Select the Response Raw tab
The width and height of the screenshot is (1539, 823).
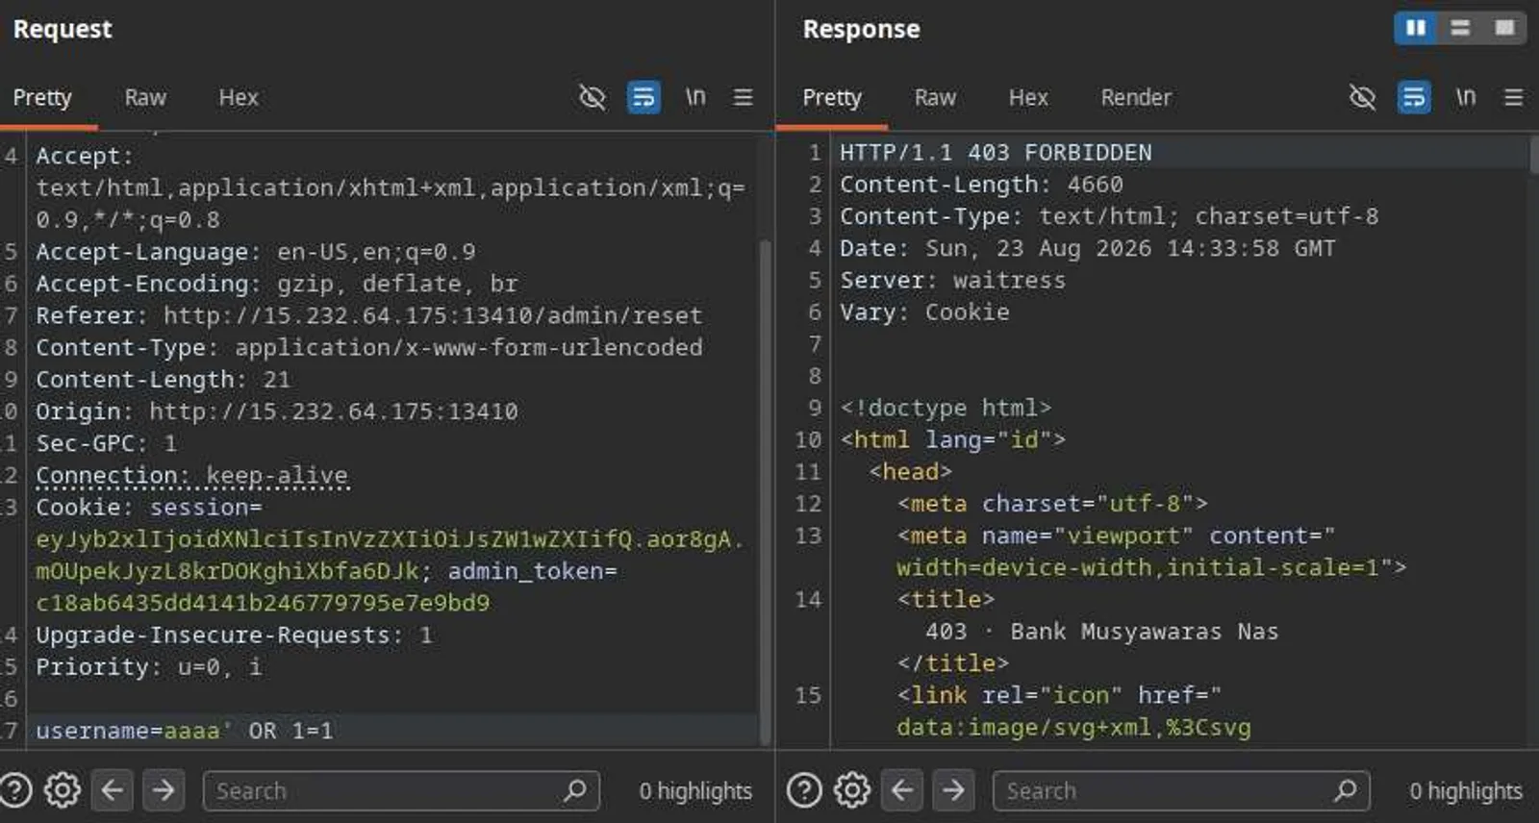(935, 97)
